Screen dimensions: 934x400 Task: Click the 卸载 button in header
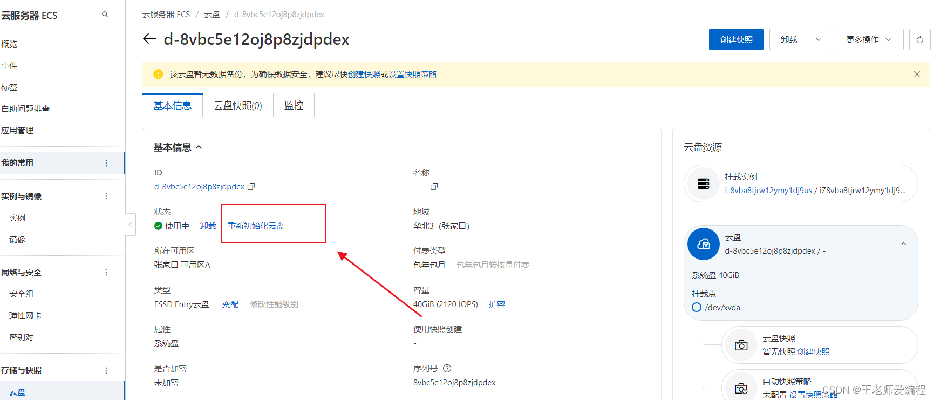coord(789,39)
